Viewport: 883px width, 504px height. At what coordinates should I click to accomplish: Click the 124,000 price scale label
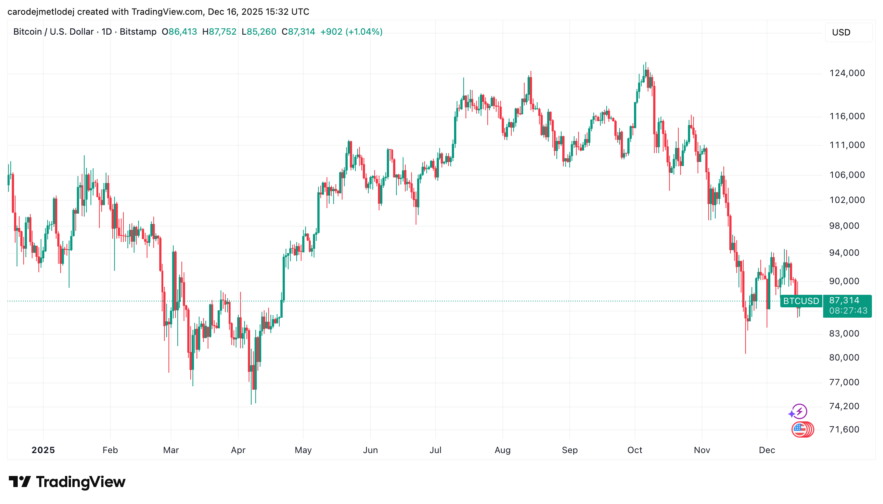pyautogui.click(x=847, y=73)
